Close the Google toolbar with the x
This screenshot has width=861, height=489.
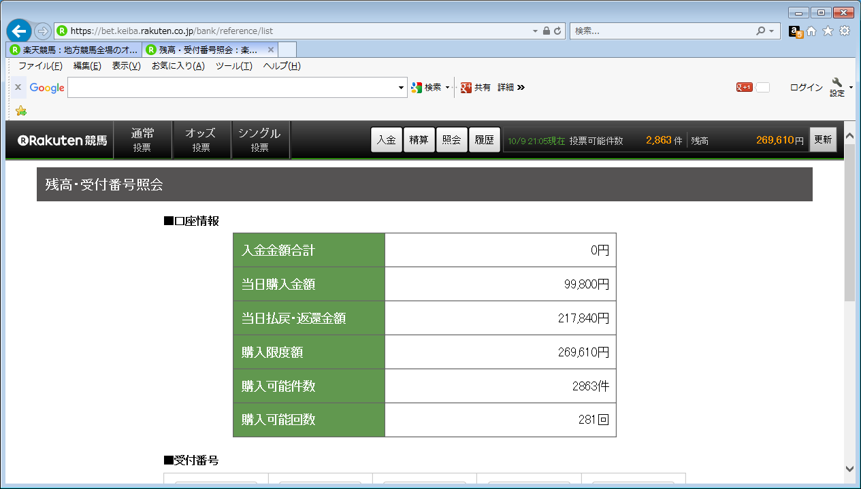tap(18, 87)
